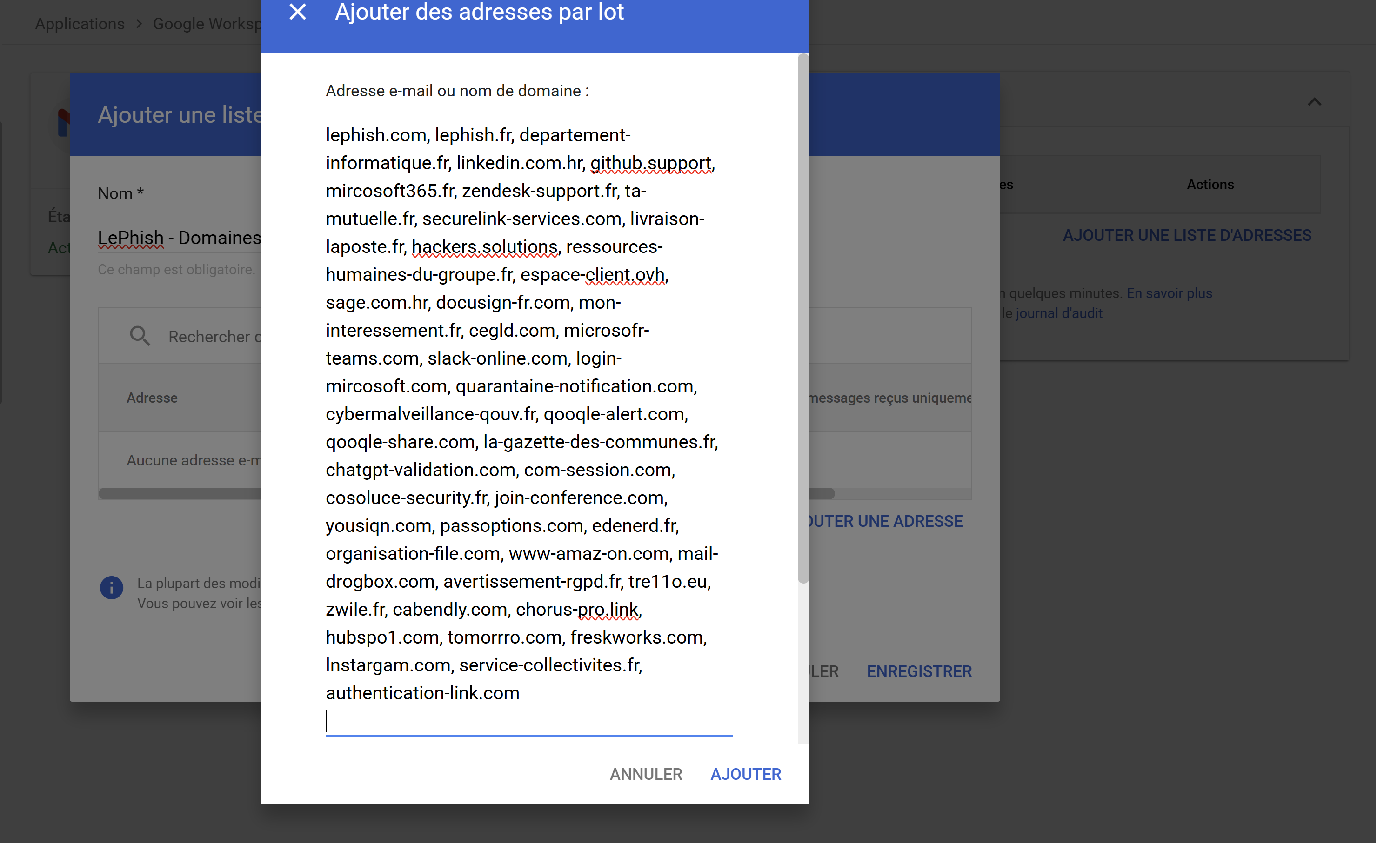Click the 'UTER UNE ADRESSE' button behind the dialog
Image resolution: width=1377 pixels, height=843 pixels.
point(885,521)
